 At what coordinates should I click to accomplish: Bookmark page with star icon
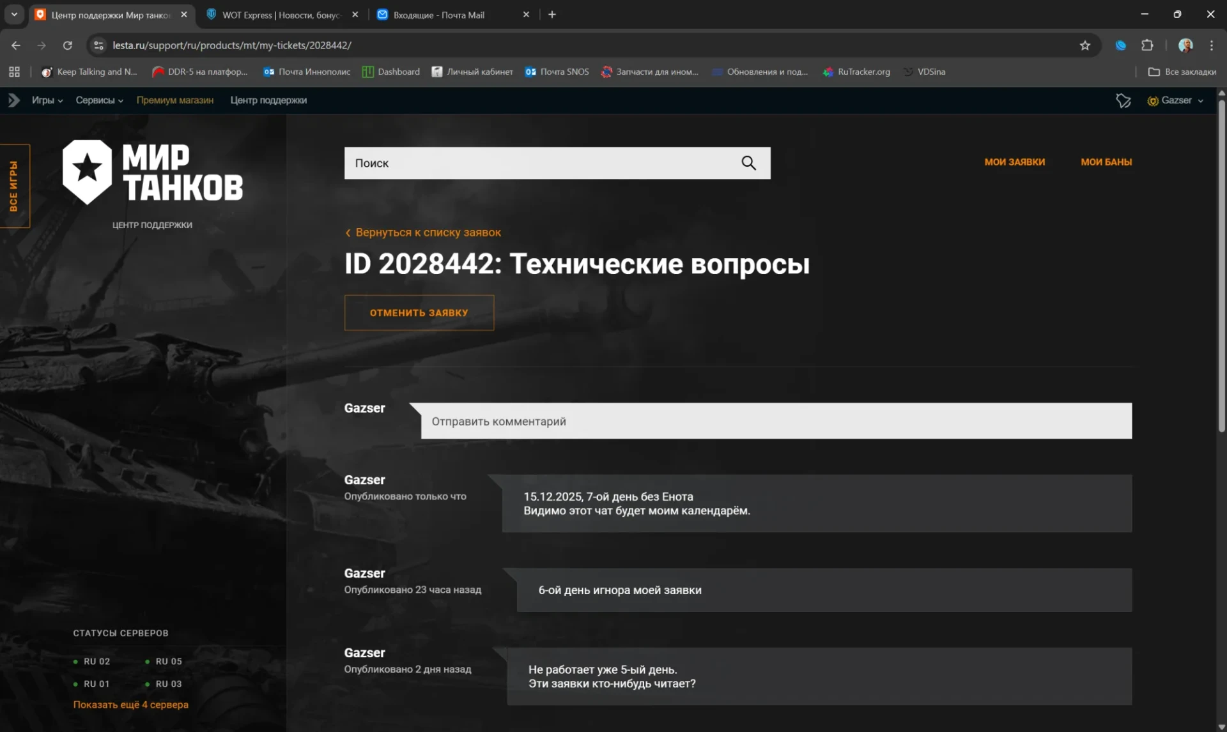pyautogui.click(x=1084, y=45)
